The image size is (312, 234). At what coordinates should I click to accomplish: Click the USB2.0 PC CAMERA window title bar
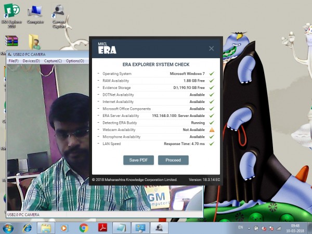click(x=48, y=54)
